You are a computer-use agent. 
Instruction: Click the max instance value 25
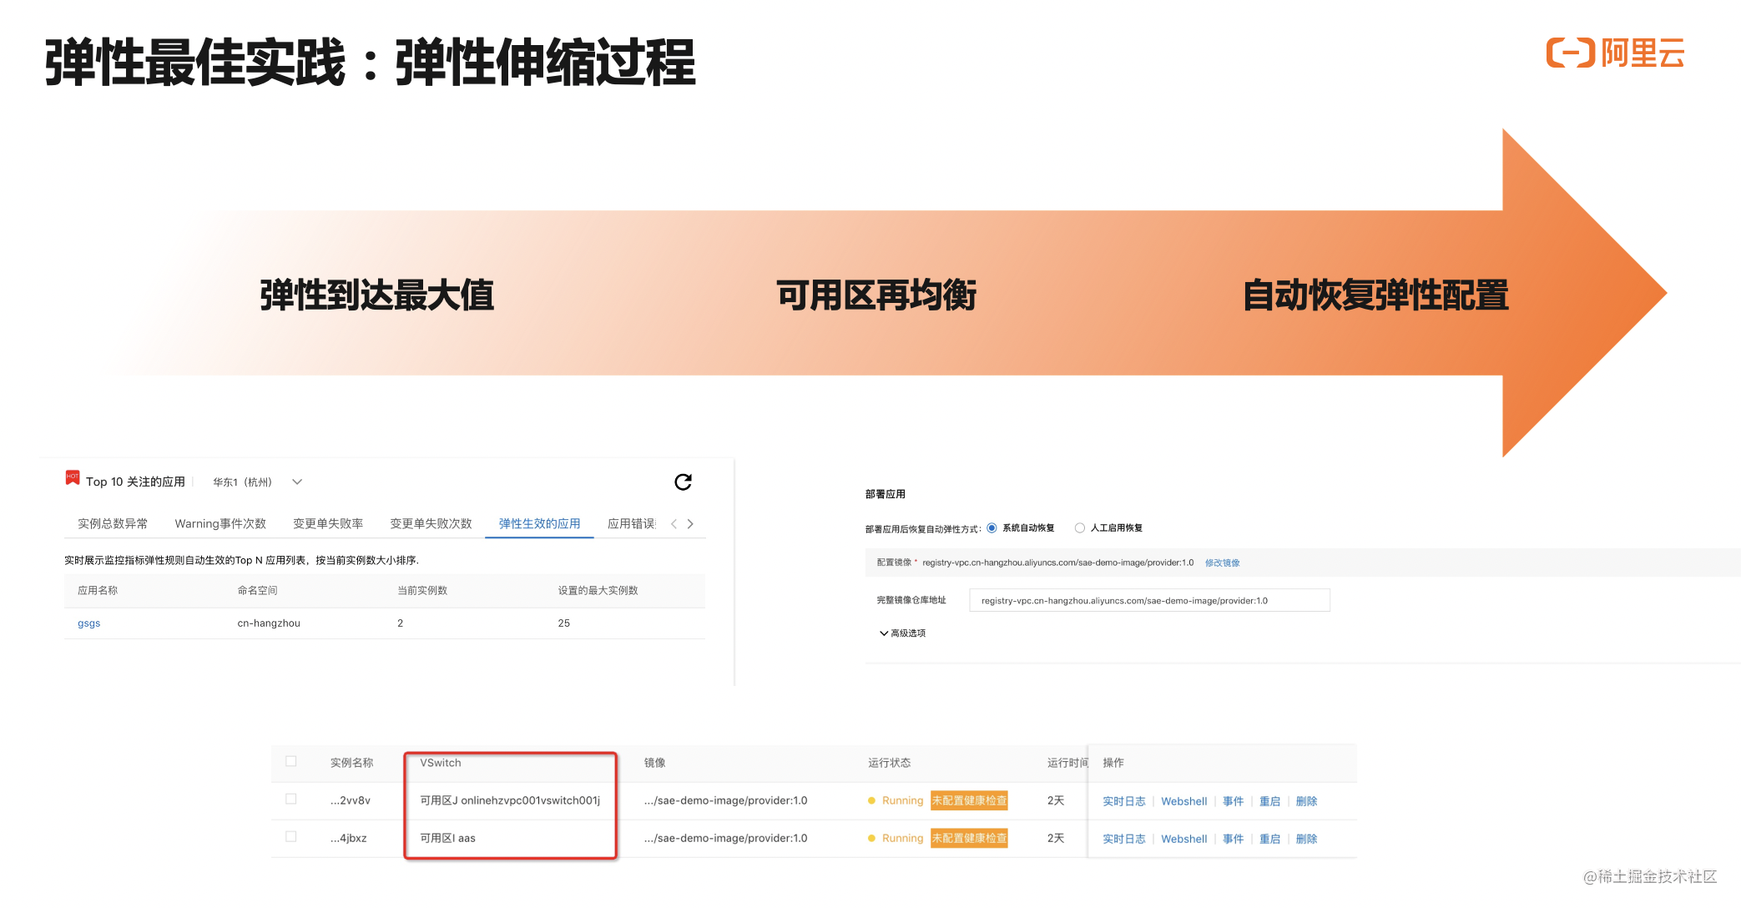pyautogui.click(x=564, y=623)
